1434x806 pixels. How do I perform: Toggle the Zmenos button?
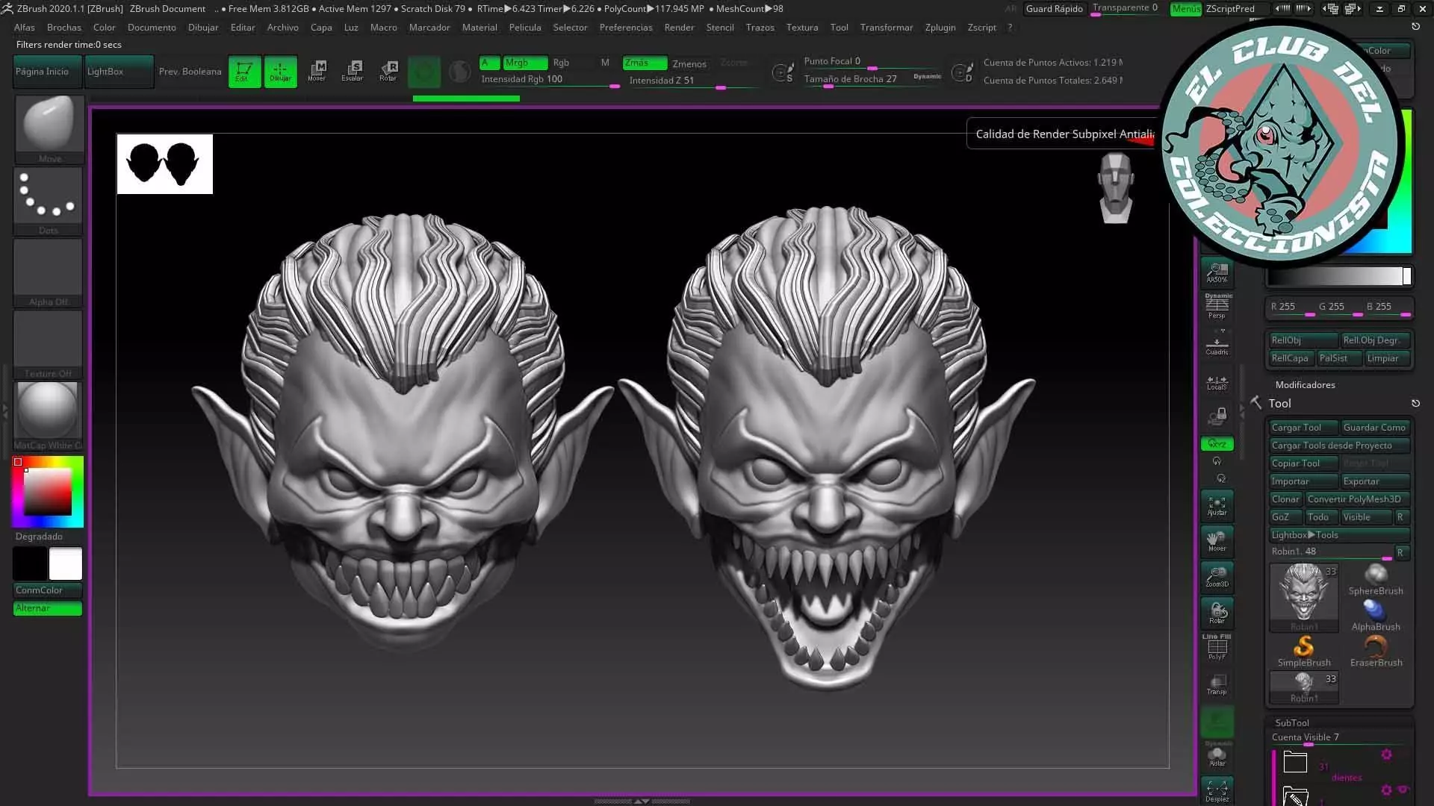(x=689, y=63)
